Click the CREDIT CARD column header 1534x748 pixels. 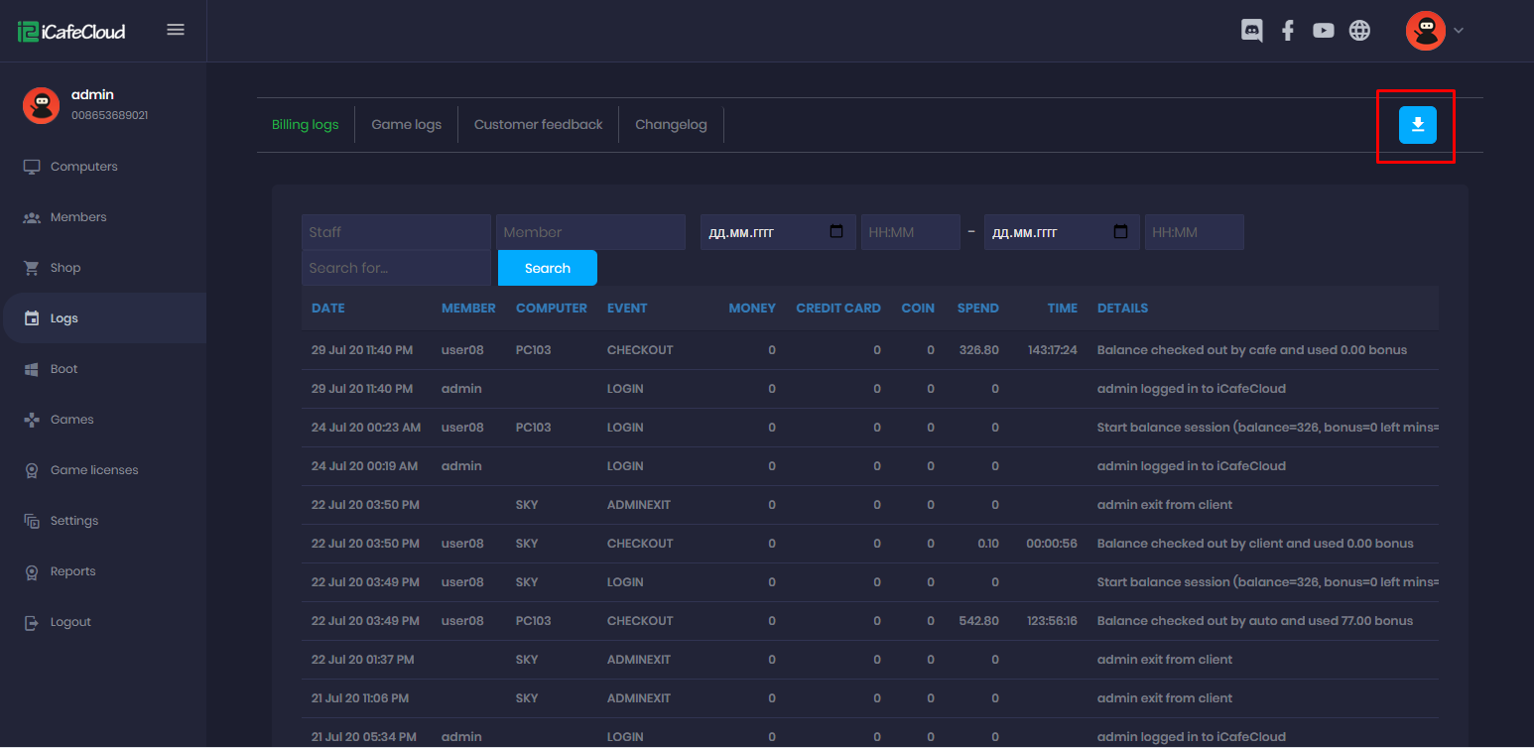[838, 309]
